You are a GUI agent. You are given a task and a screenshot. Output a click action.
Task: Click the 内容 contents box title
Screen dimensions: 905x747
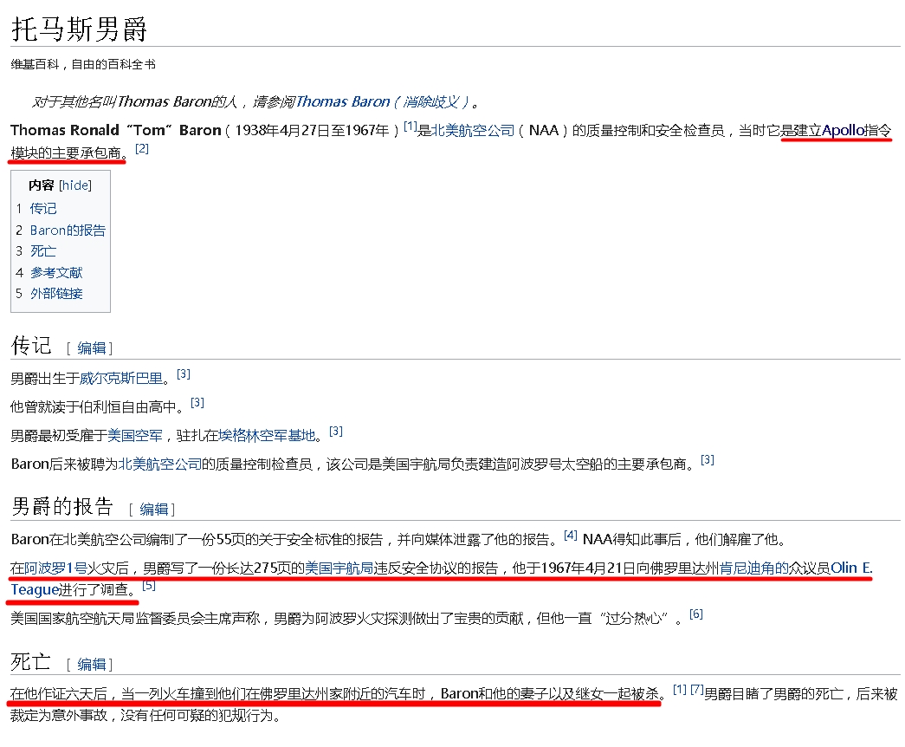click(41, 185)
